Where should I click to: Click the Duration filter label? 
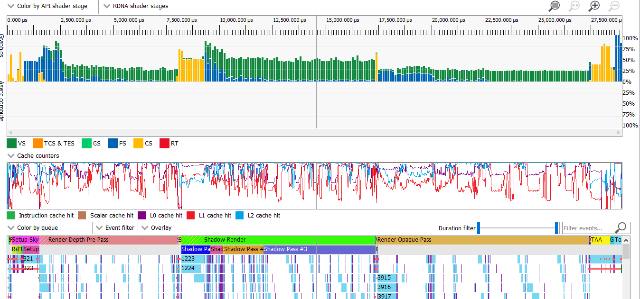457,228
